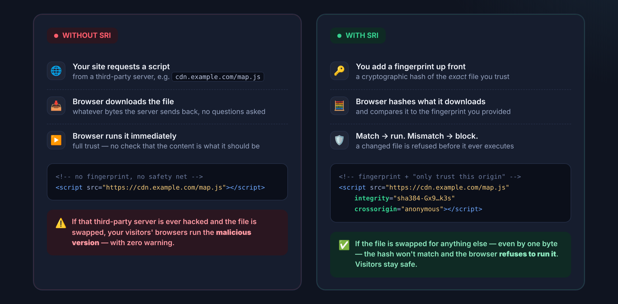618x304 pixels.
Task: Click the inbox download icon beside 'Browser downloads the file'
Action: [x=56, y=106]
